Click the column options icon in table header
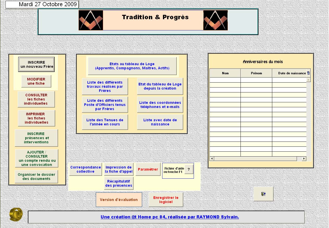The image size is (329, 228). tap(308, 73)
